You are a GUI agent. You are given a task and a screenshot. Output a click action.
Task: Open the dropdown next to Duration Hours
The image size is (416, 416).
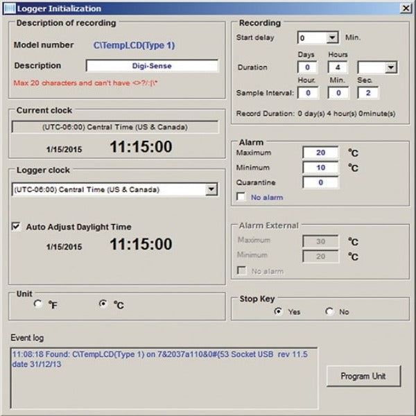[390, 68]
